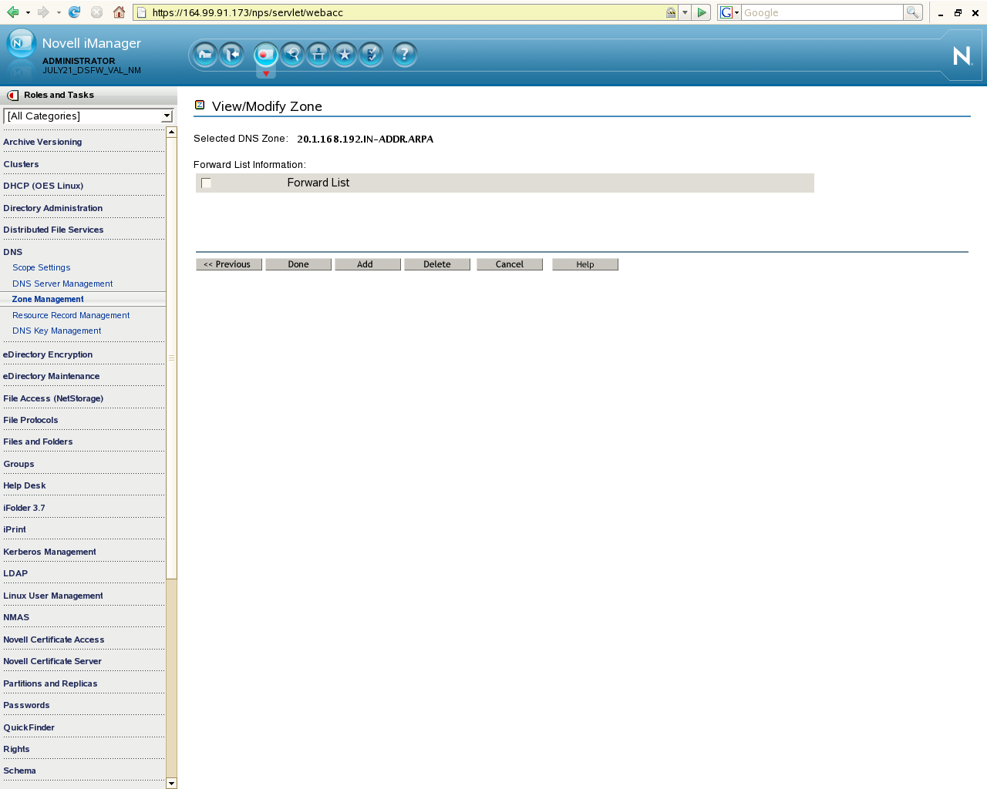Click the Help question mark icon
This screenshot has height=789, width=987.
click(404, 54)
